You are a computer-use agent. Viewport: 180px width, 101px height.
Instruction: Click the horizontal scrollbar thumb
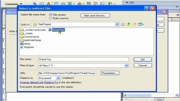[x=139, y=95]
